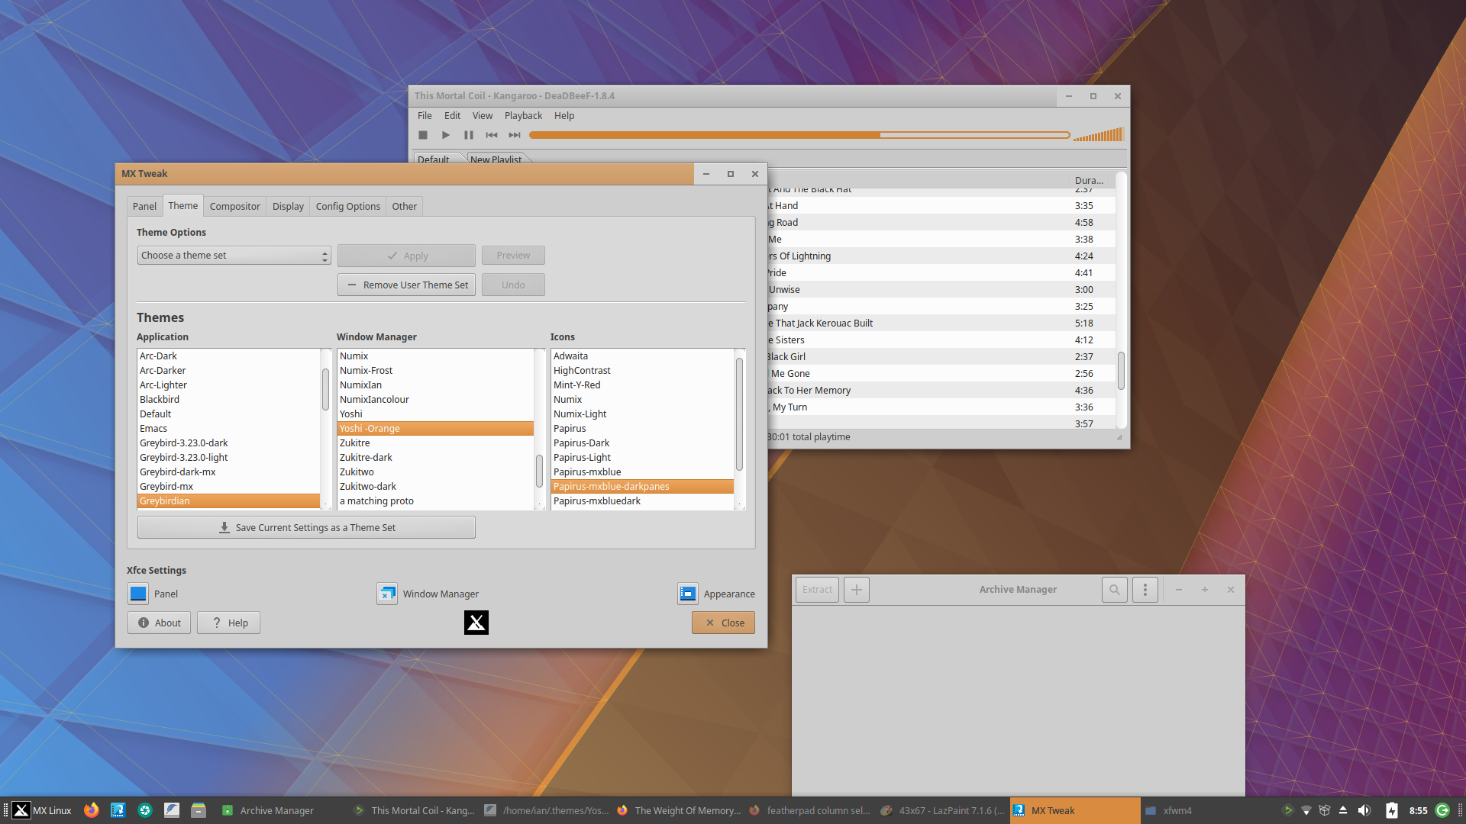1466x824 pixels.
Task: Click the Apply theme set button
Action: 406,256
